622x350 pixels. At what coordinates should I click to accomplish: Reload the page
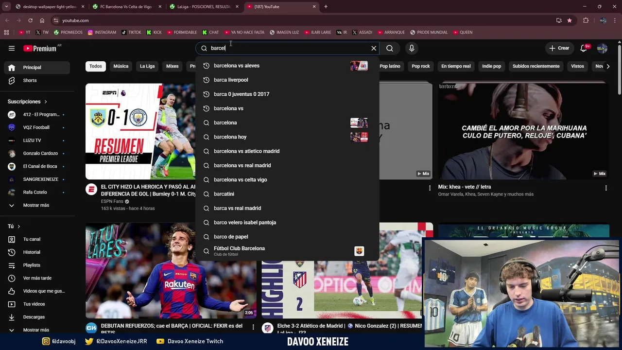[30, 20]
